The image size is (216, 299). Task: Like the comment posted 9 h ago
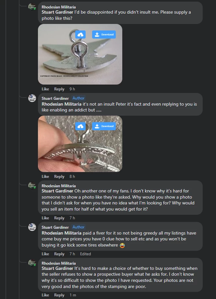[x=45, y=89]
